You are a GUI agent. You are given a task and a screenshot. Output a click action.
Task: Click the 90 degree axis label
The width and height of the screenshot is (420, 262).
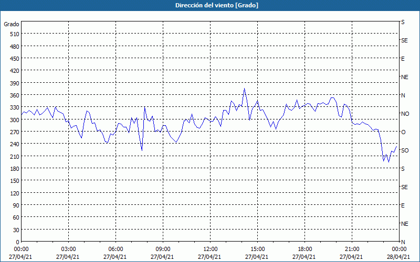[x=16, y=205]
